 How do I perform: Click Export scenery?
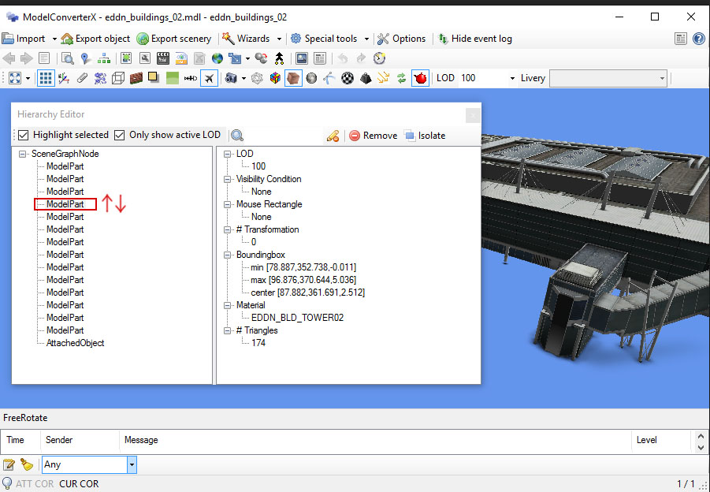point(174,39)
